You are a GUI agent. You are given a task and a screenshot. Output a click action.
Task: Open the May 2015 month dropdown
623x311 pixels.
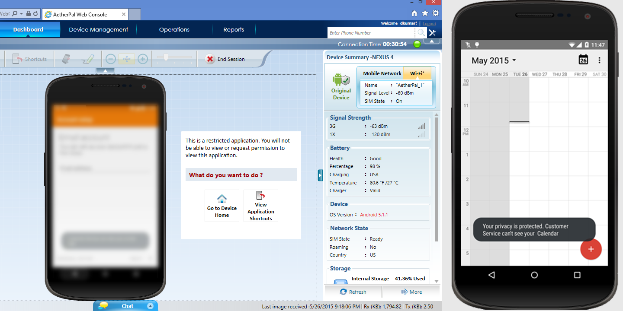tap(494, 60)
